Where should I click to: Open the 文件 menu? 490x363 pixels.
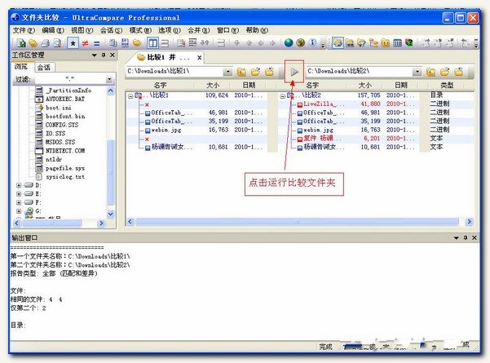[x=24, y=30]
